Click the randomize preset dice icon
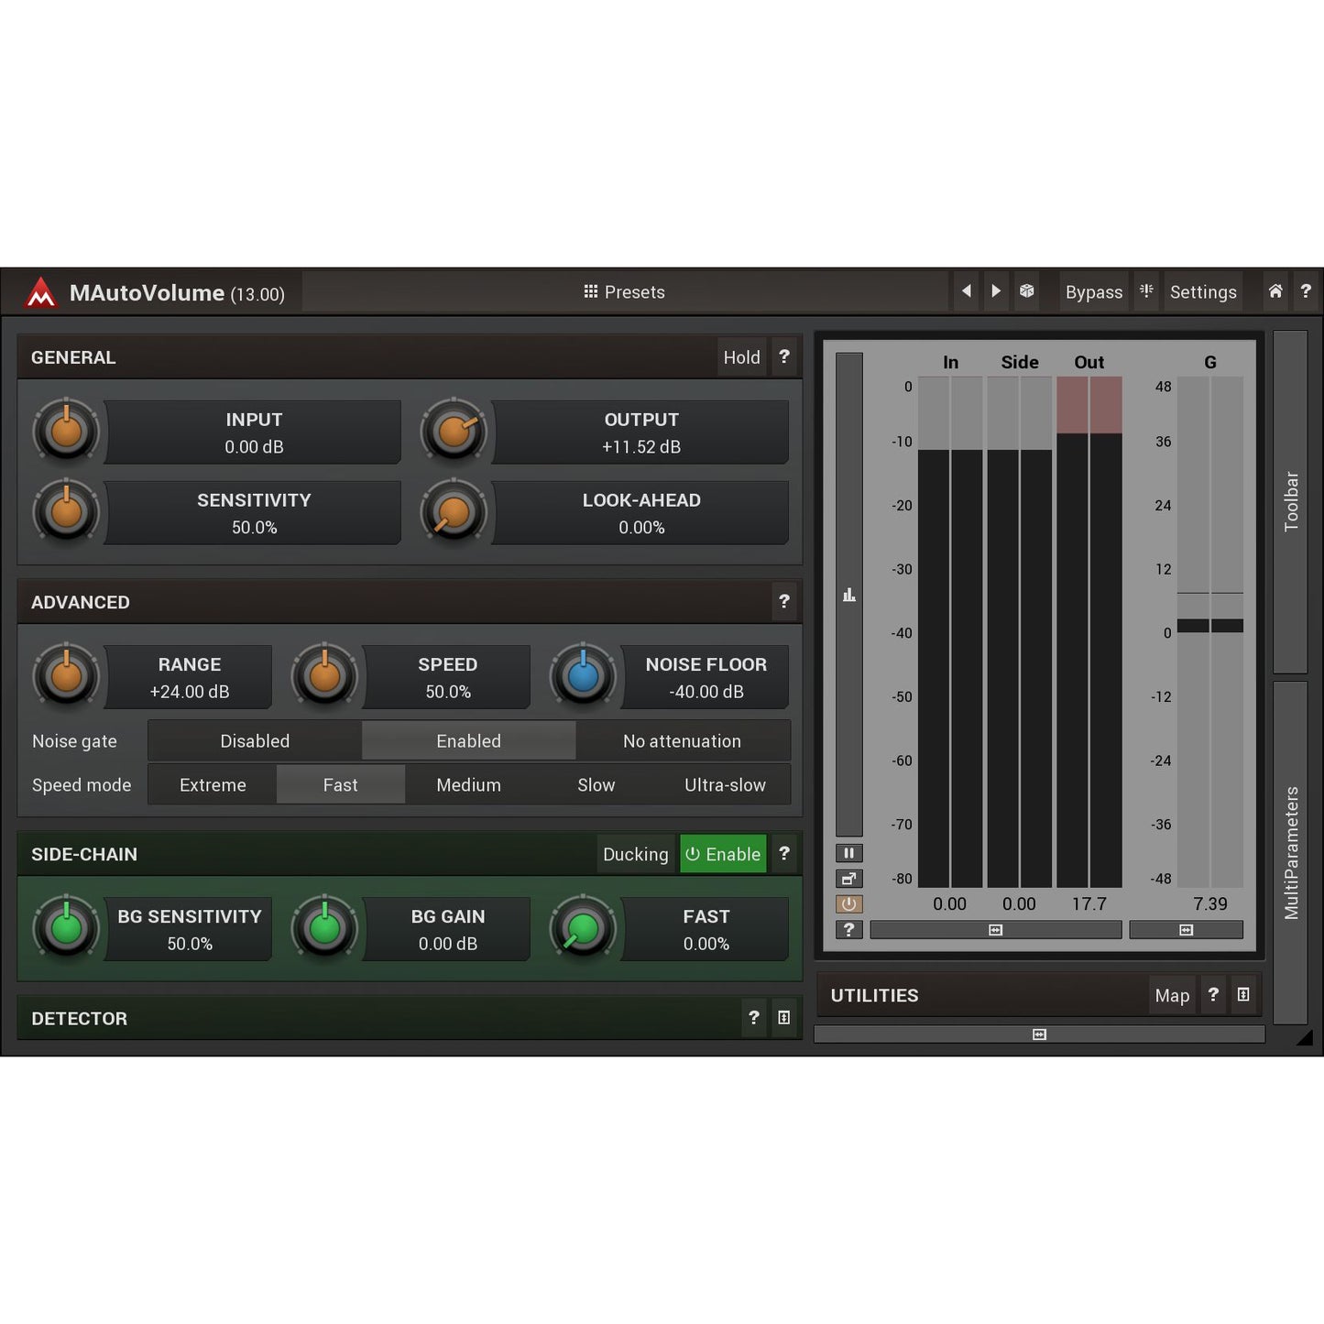The height and width of the screenshot is (1324, 1324). (1026, 291)
